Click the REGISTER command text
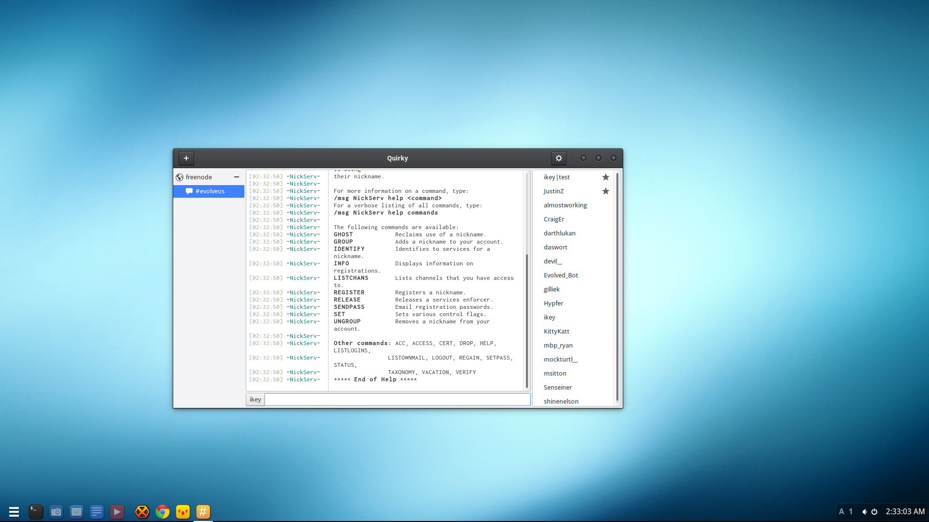 pos(349,292)
